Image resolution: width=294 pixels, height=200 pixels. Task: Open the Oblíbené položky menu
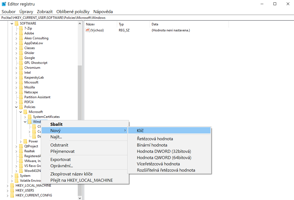(x=73, y=12)
